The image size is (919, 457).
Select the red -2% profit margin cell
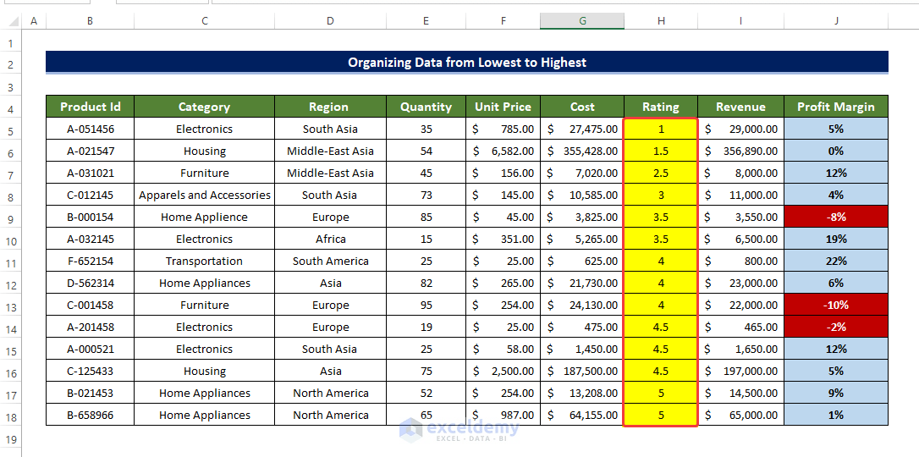pos(836,327)
